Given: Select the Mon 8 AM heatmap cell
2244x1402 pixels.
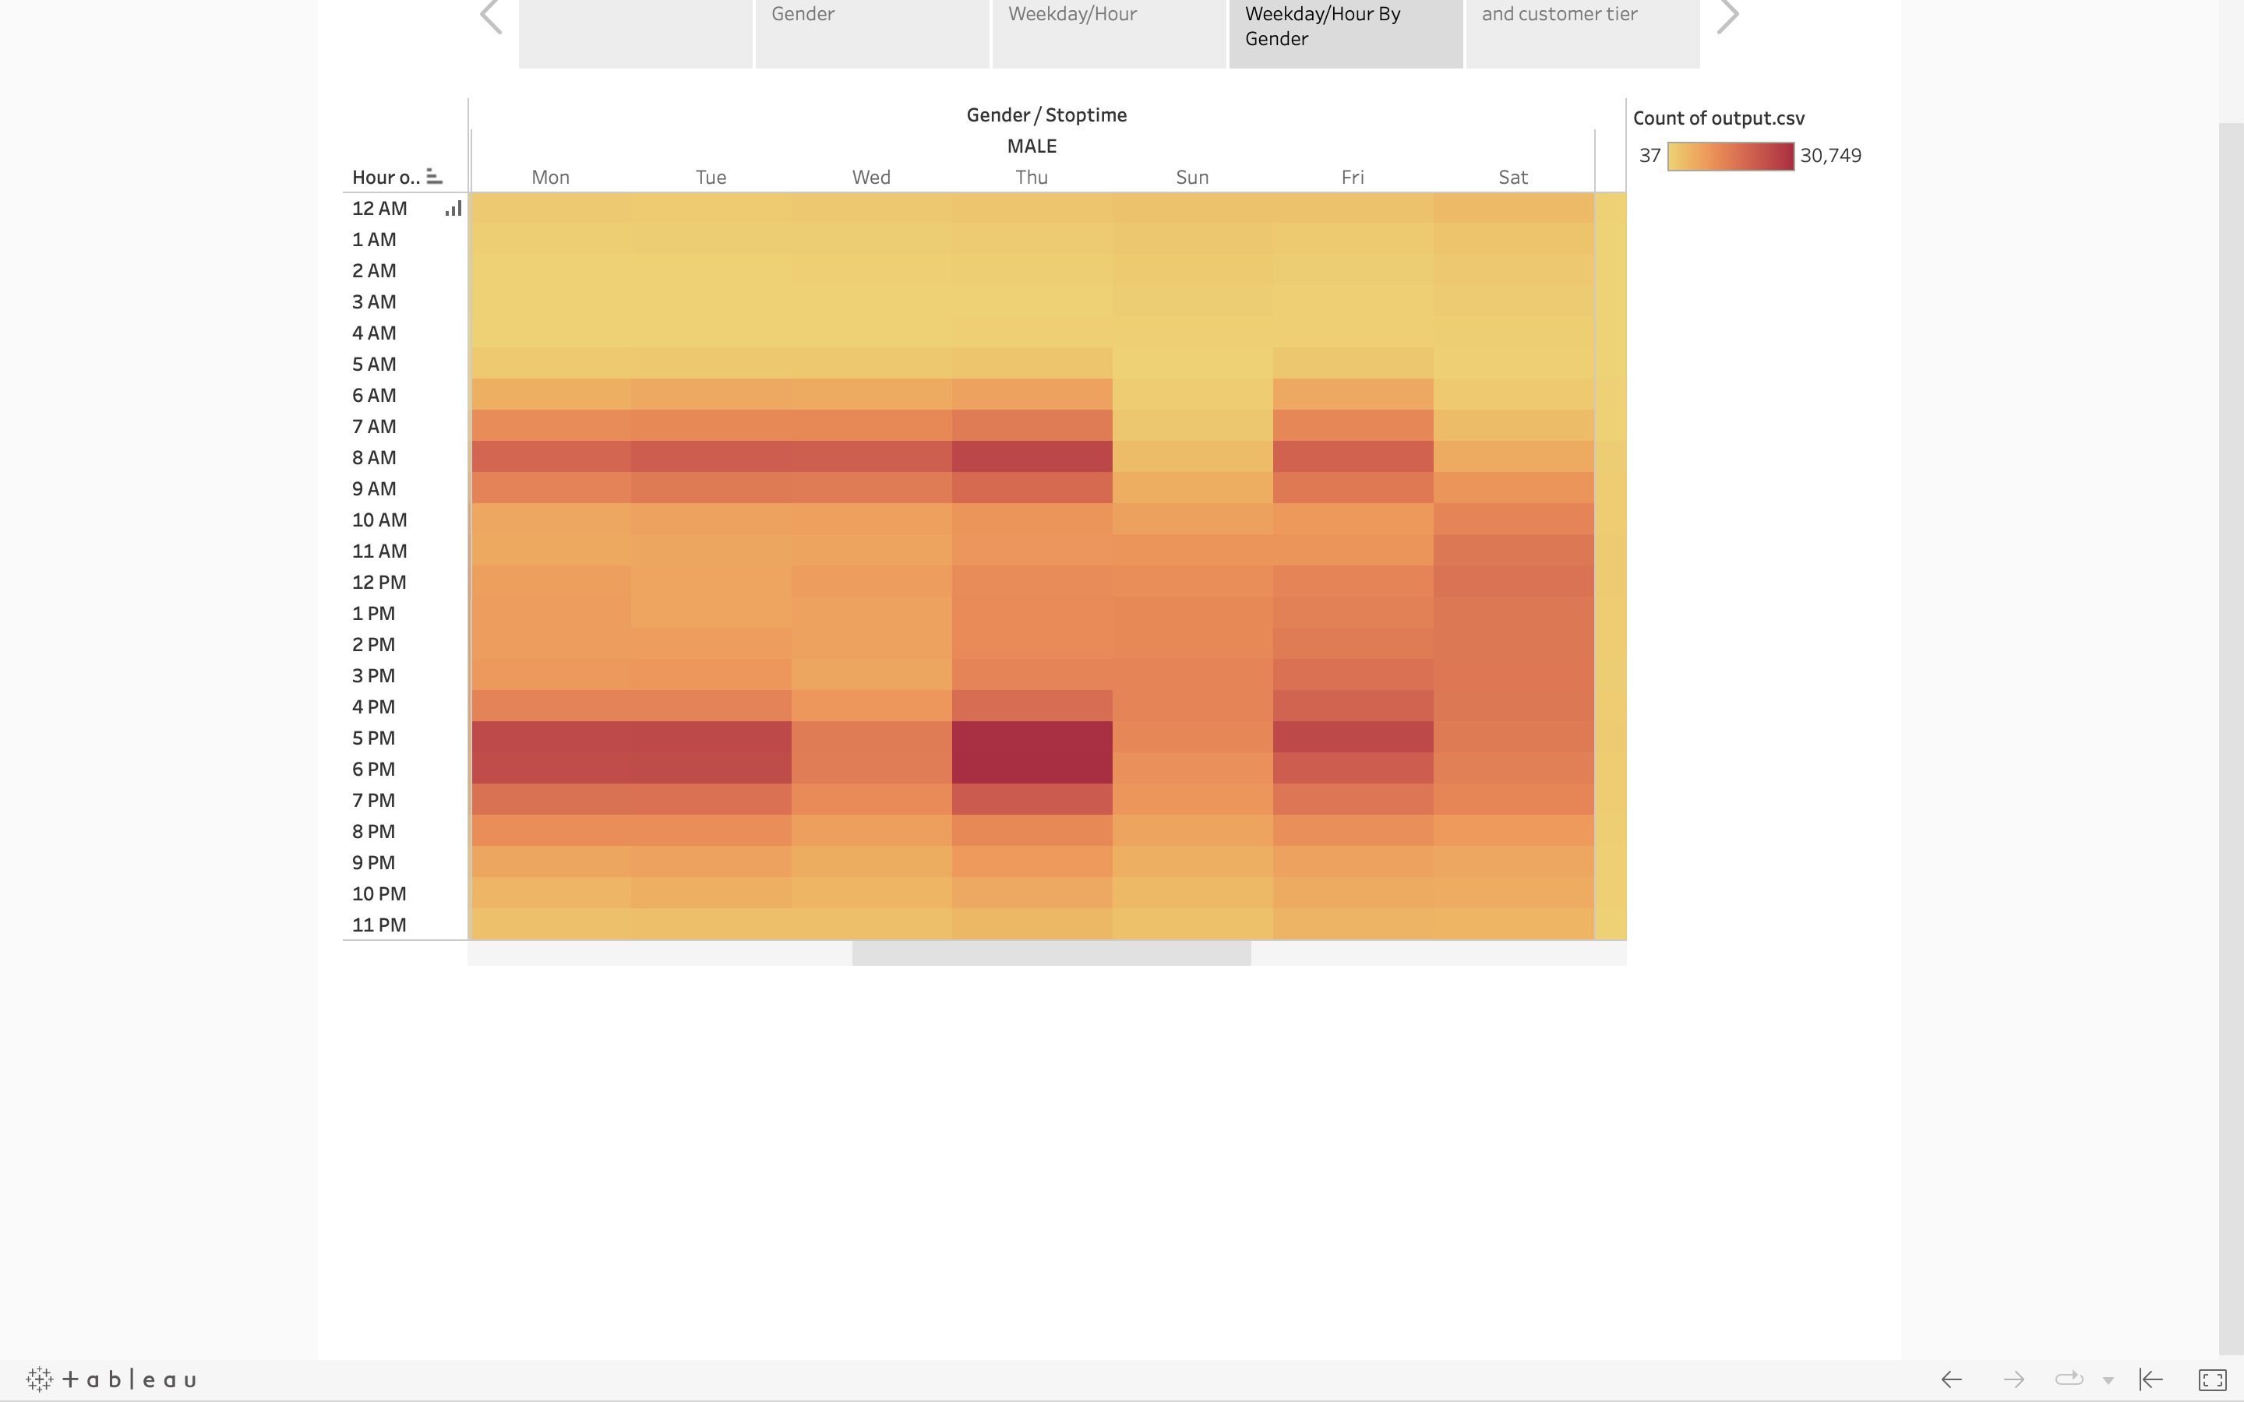Looking at the screenshot, I should click(550, 457).
